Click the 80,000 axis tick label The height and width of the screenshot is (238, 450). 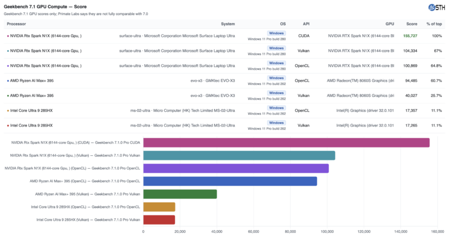point(290,232)
